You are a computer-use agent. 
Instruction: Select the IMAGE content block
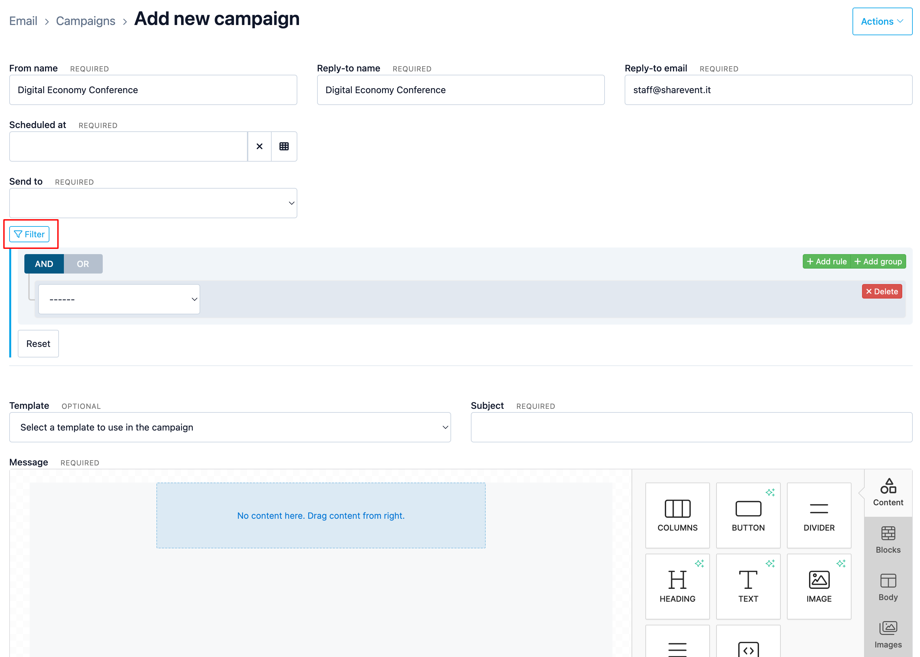pos(819,586)
